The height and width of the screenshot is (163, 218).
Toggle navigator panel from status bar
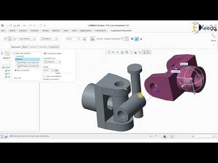[x=2, y=136]
